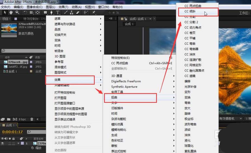Select the Clone Stamp tool
This screenshot has width=251, height=153.
click(72, 13)
